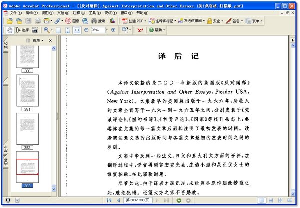Image resolution: width=300 pixels, height=208 pixels.
Task: Click the 搜索 binoculars search button
Action: click(x=98, y=21)
